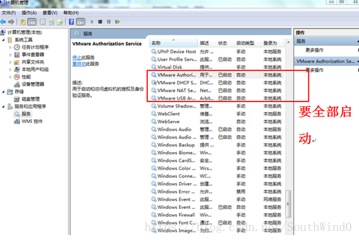
Task: Select 计算机管理(本地) root node
Action: point(25,32)
